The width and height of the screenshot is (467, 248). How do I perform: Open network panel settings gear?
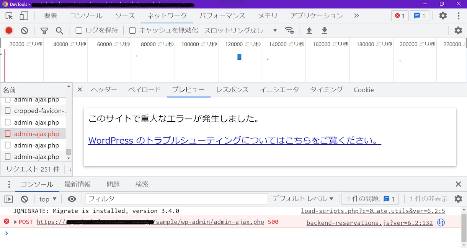point(458,30)
